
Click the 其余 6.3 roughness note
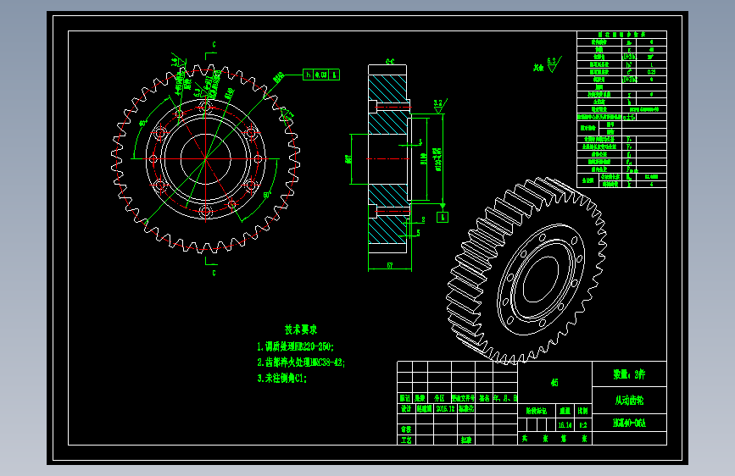547,65
